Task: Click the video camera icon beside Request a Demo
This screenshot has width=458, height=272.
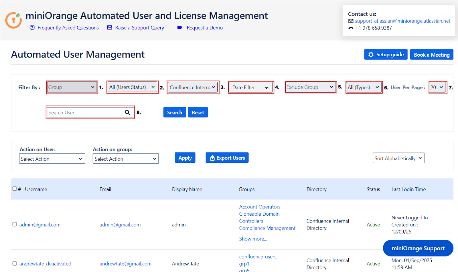Action: pyautogui.click(x=180, y=27)
